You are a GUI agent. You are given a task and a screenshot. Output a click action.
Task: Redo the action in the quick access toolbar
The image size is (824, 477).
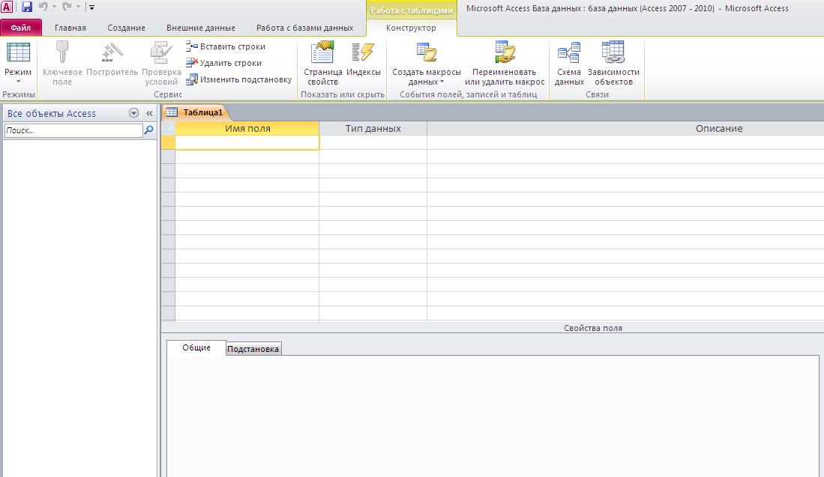tap(67, 7)
